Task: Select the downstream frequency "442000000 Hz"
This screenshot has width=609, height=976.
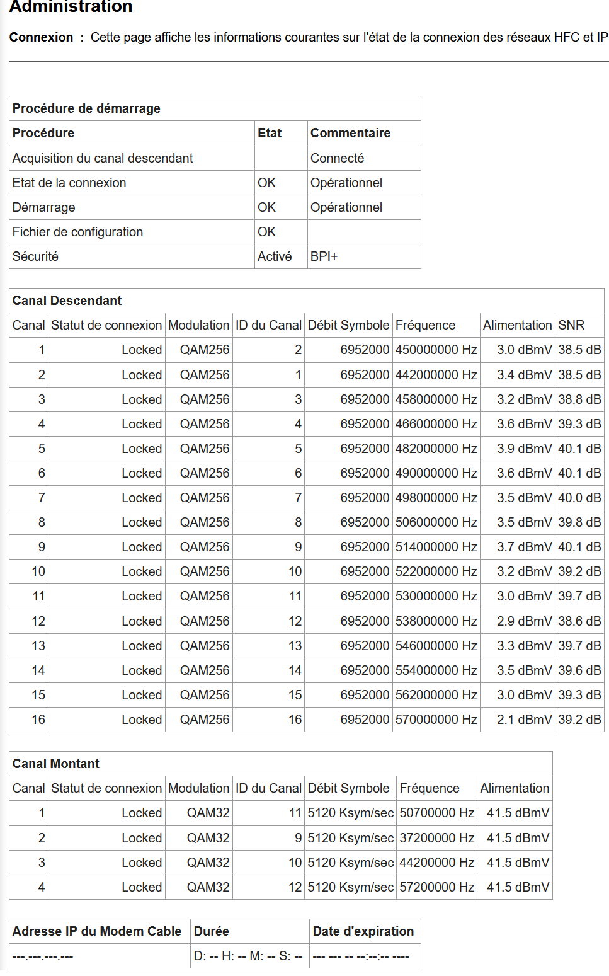Action: [436, 375]
